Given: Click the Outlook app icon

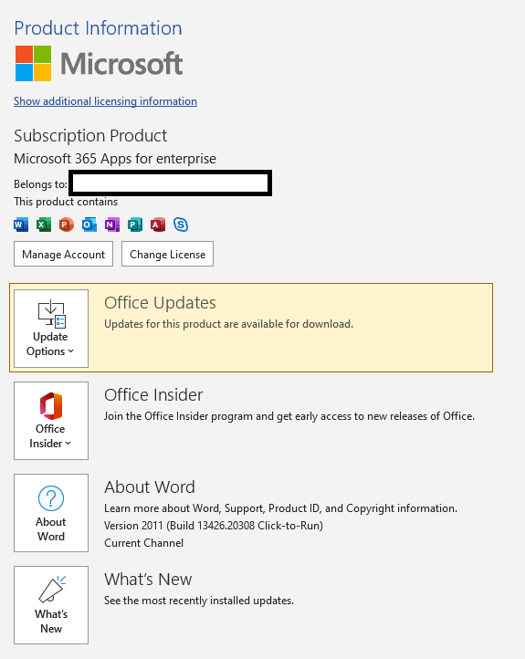Looking at the screenshot, I should click(x=89, y=225).
